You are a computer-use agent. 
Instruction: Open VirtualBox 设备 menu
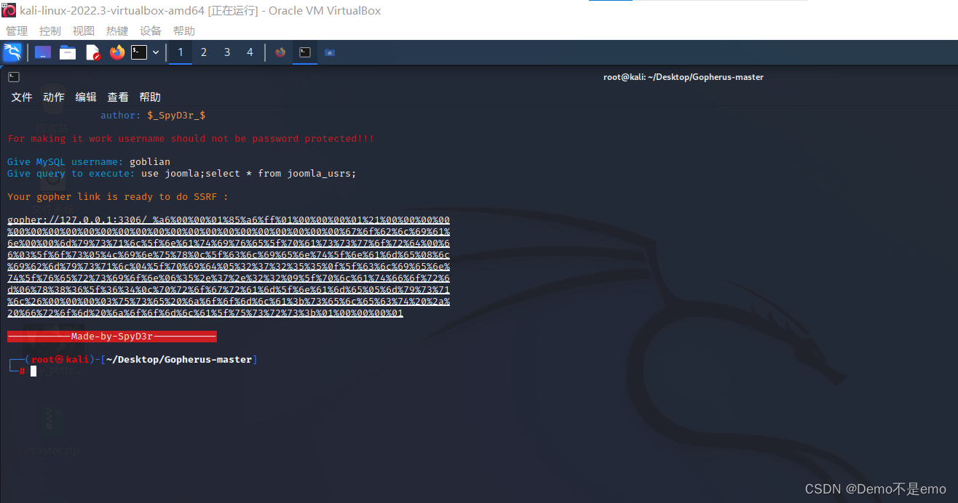151,31
